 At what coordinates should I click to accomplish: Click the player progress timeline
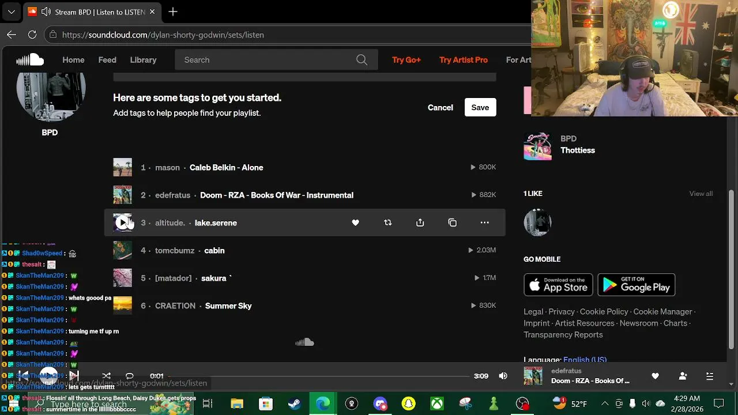pos(319,376)
